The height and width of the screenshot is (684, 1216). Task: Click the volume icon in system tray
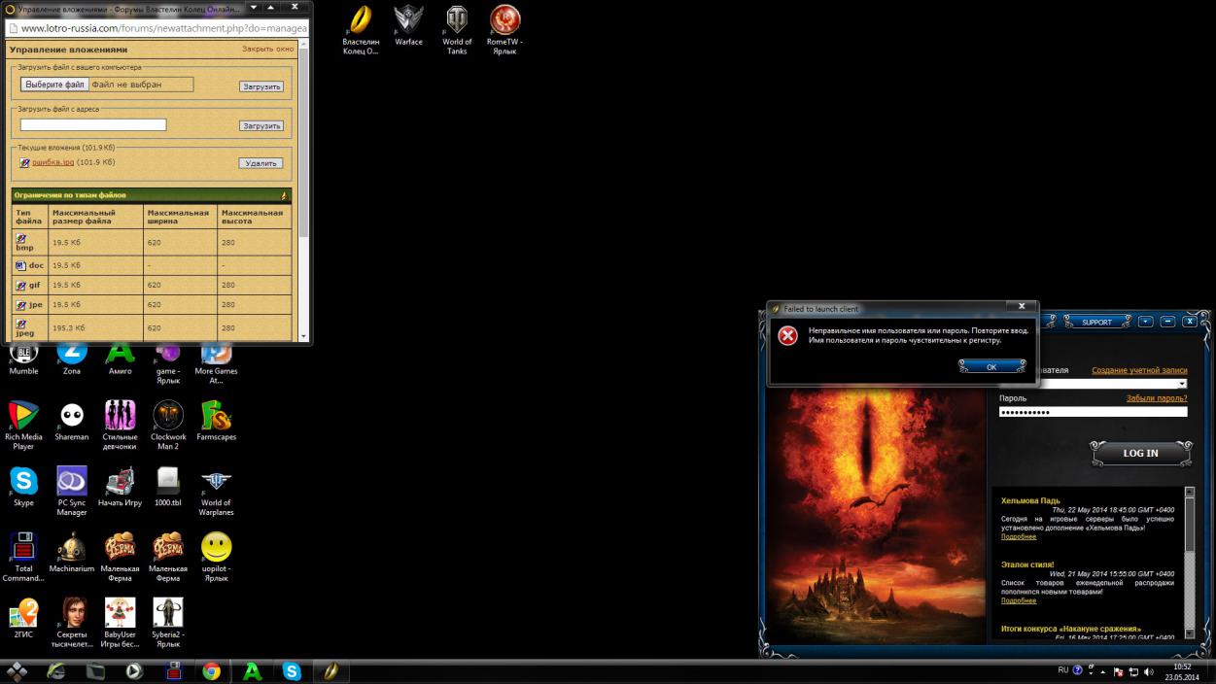pos(1149,671)
